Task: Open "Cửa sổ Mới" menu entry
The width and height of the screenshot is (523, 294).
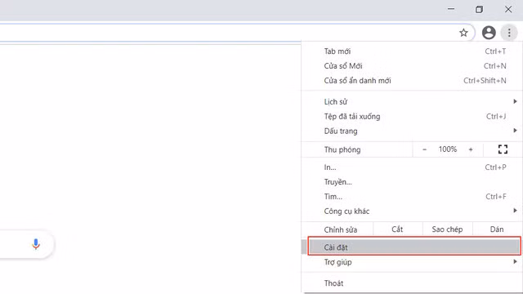Action: (412, 66)
